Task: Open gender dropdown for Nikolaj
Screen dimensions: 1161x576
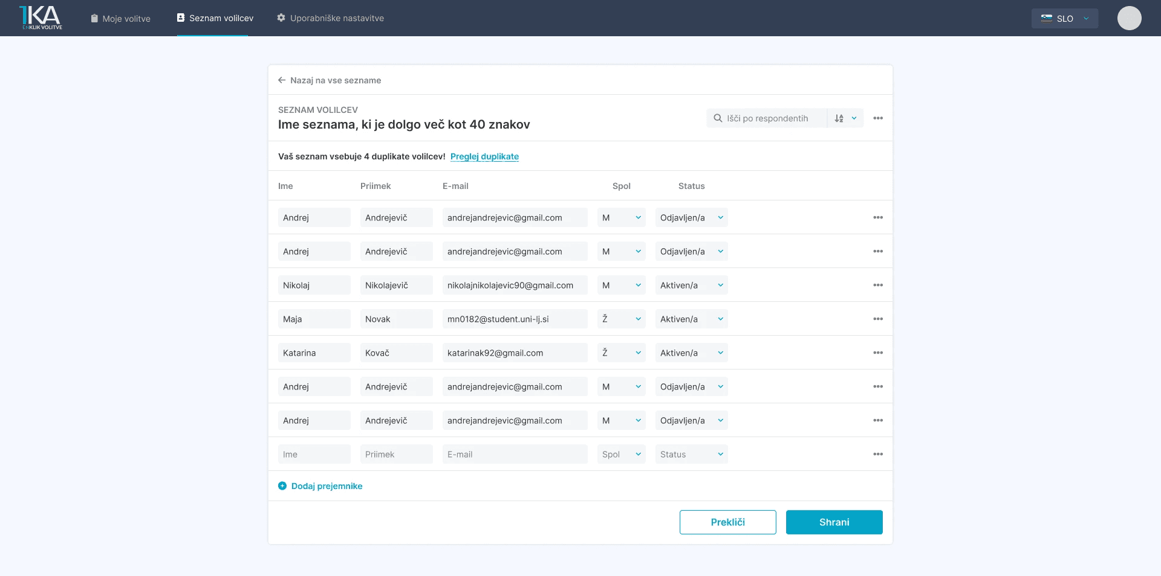Action: click(x=622, y=285)
